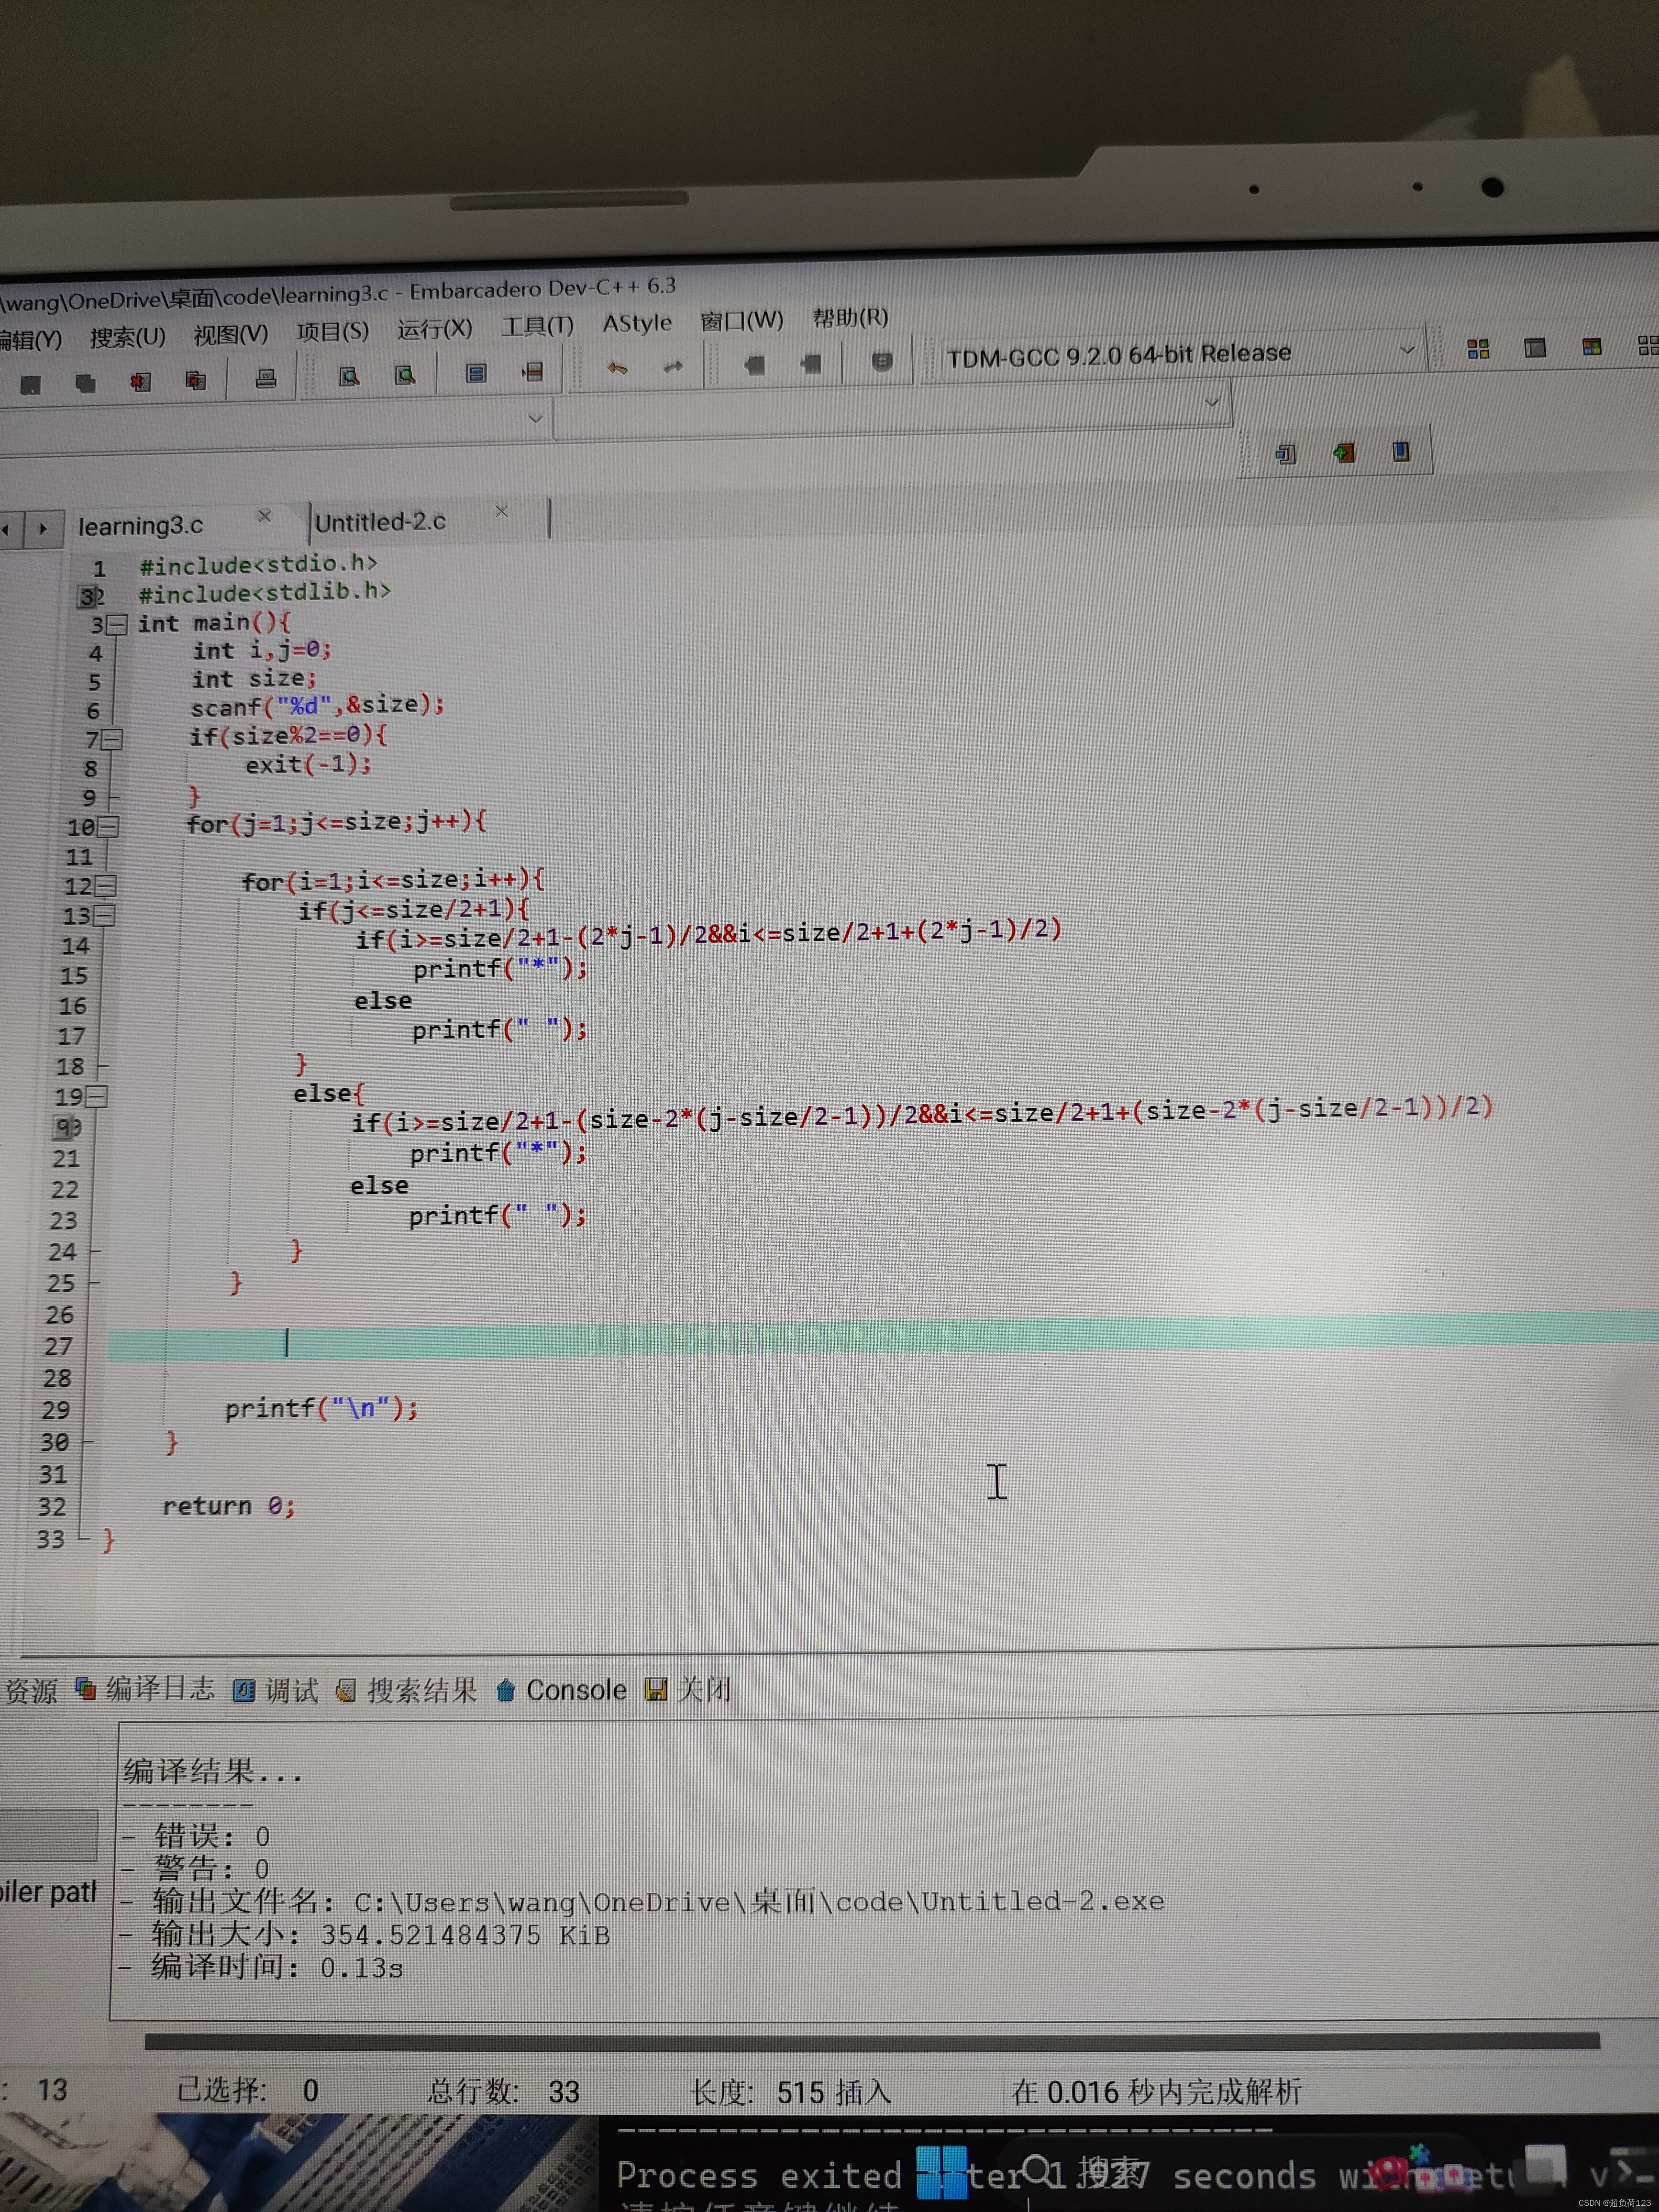Click the 关闭 close panel button
This screenshot has width=1659, height=2212.
(689, 1689)
